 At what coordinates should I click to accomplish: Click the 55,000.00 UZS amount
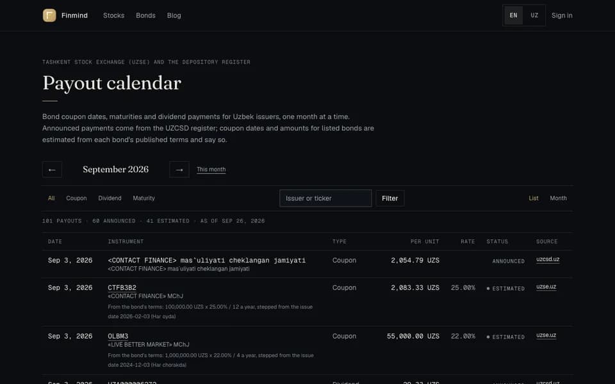(413, 336)
